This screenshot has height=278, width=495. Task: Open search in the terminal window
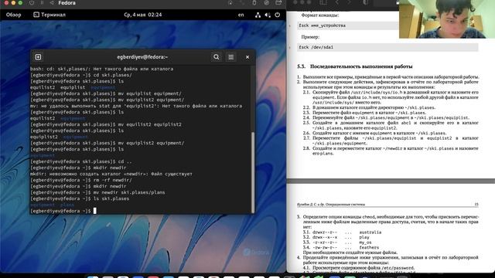click(x=217, y=57)
